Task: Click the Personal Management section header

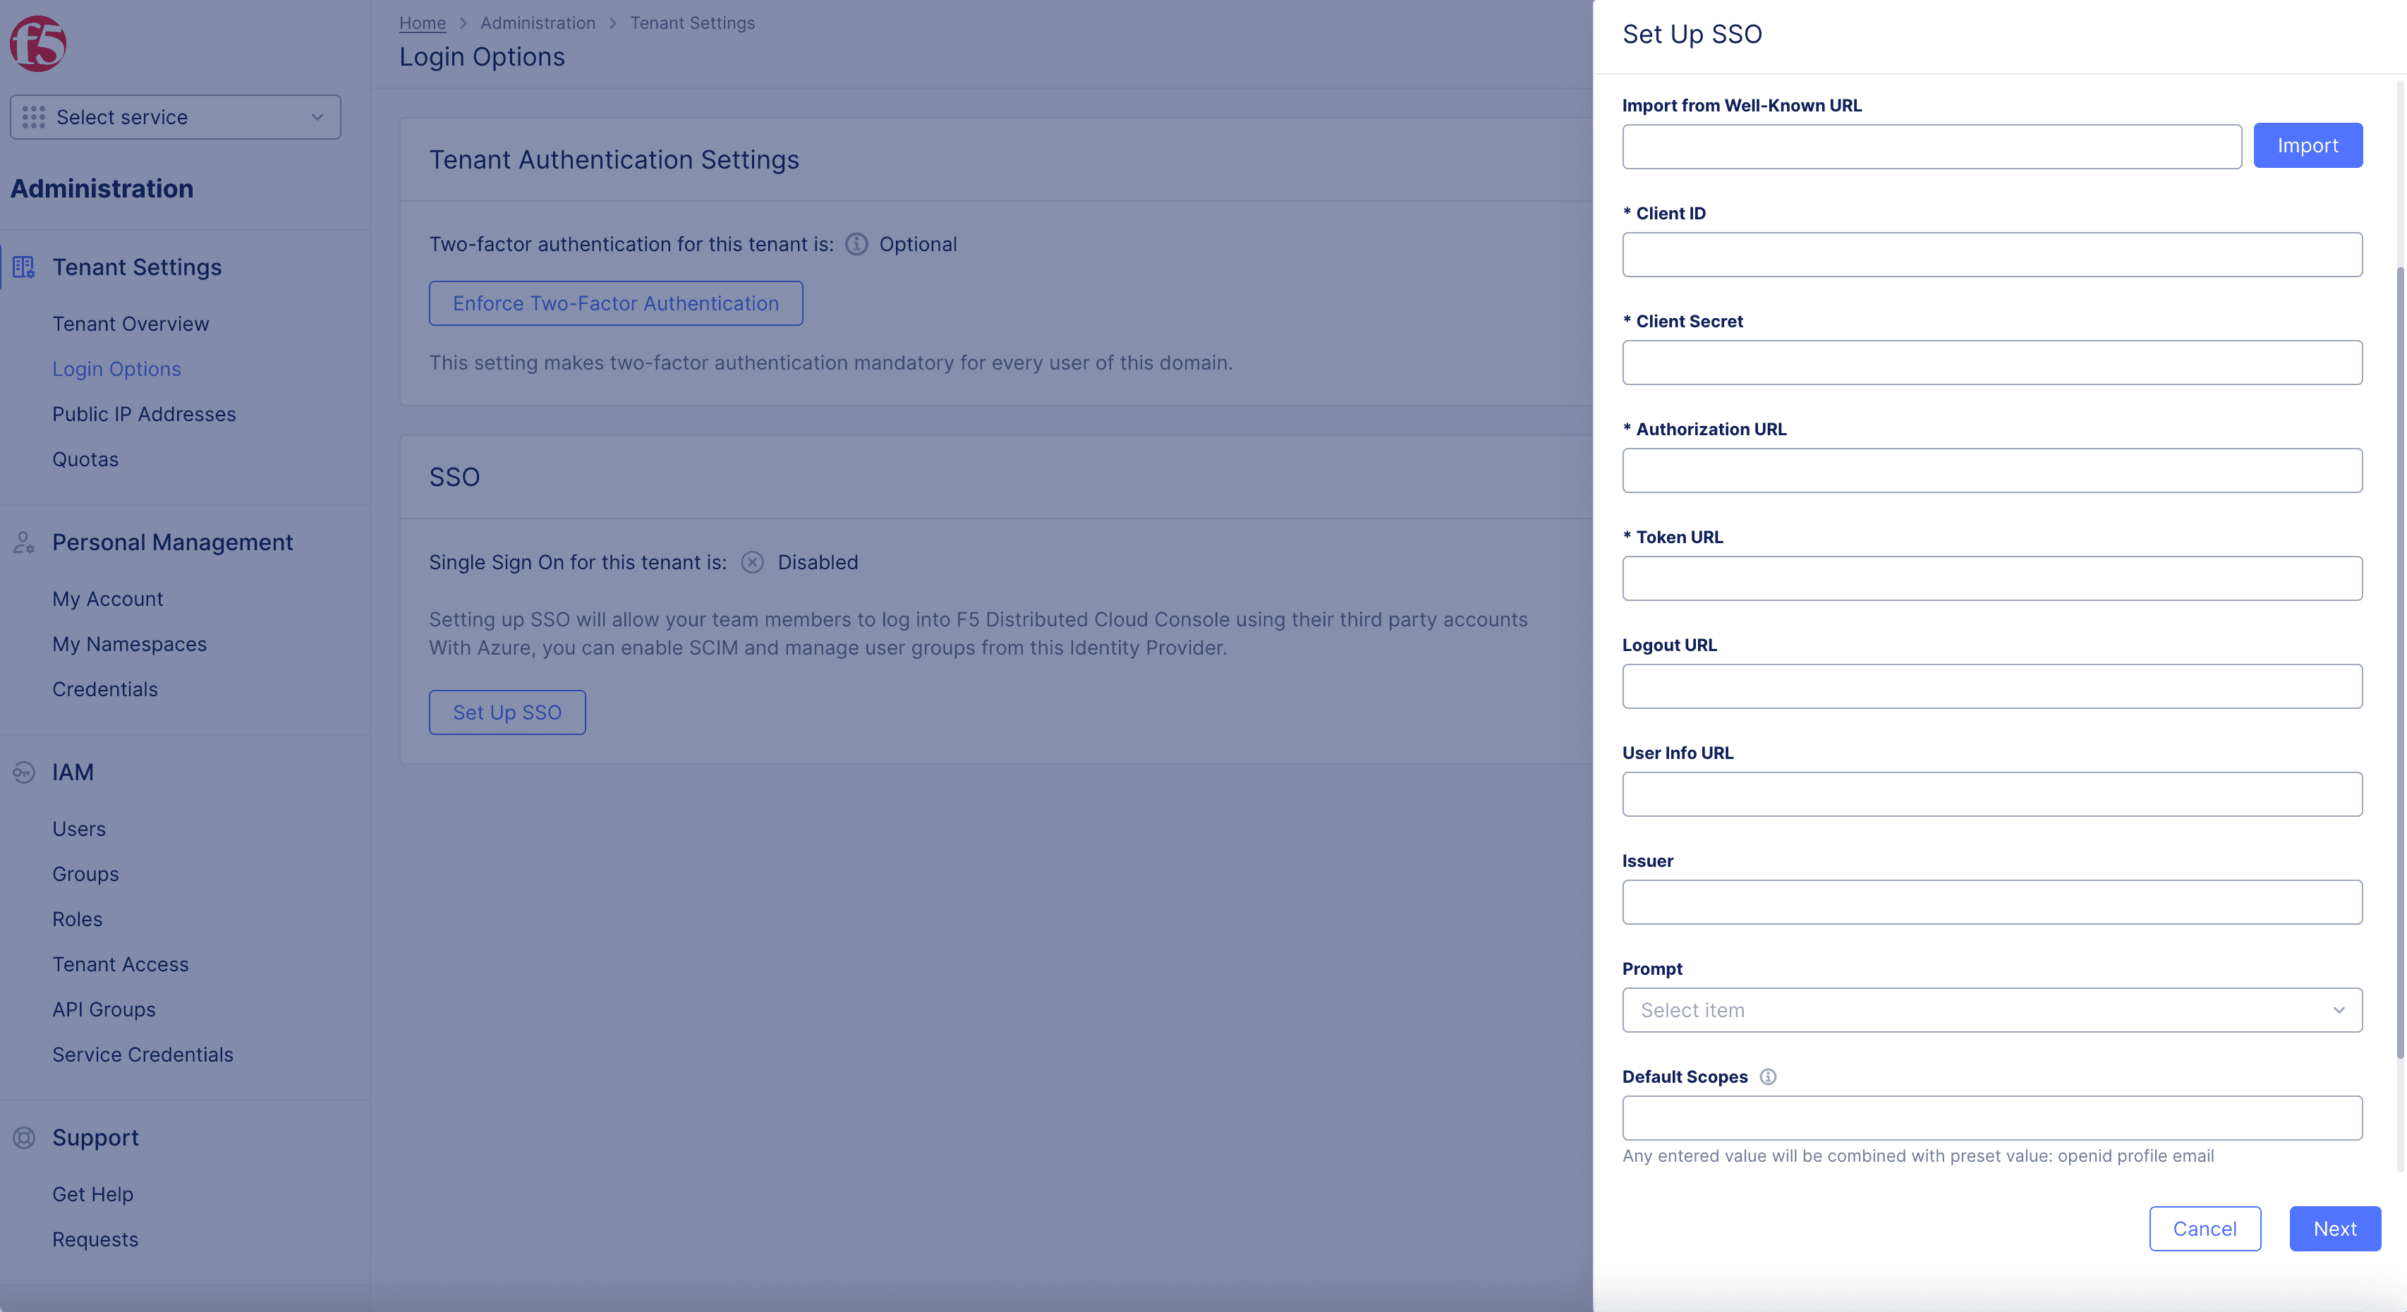Action: click(x=172, y=542)
